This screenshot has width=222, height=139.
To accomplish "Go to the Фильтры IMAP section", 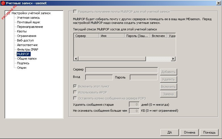I will pos(28,49).
